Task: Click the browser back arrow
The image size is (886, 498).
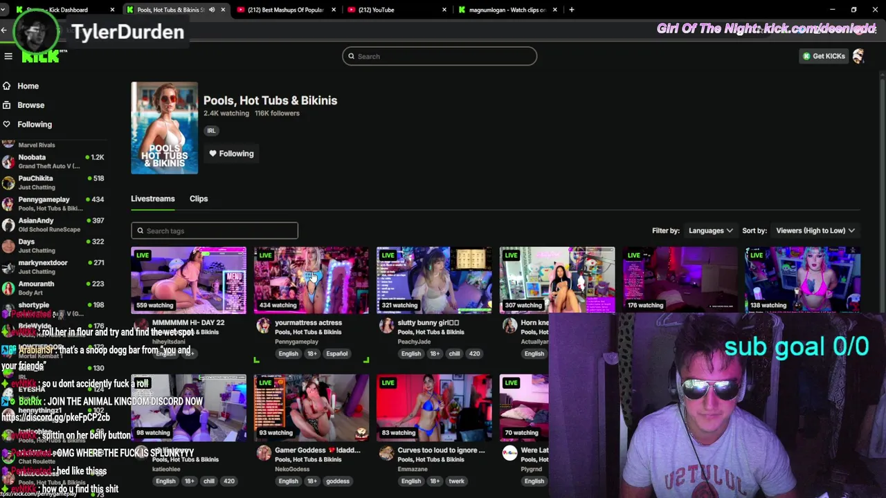Action: pyautogui.click(x=4, y=30)
